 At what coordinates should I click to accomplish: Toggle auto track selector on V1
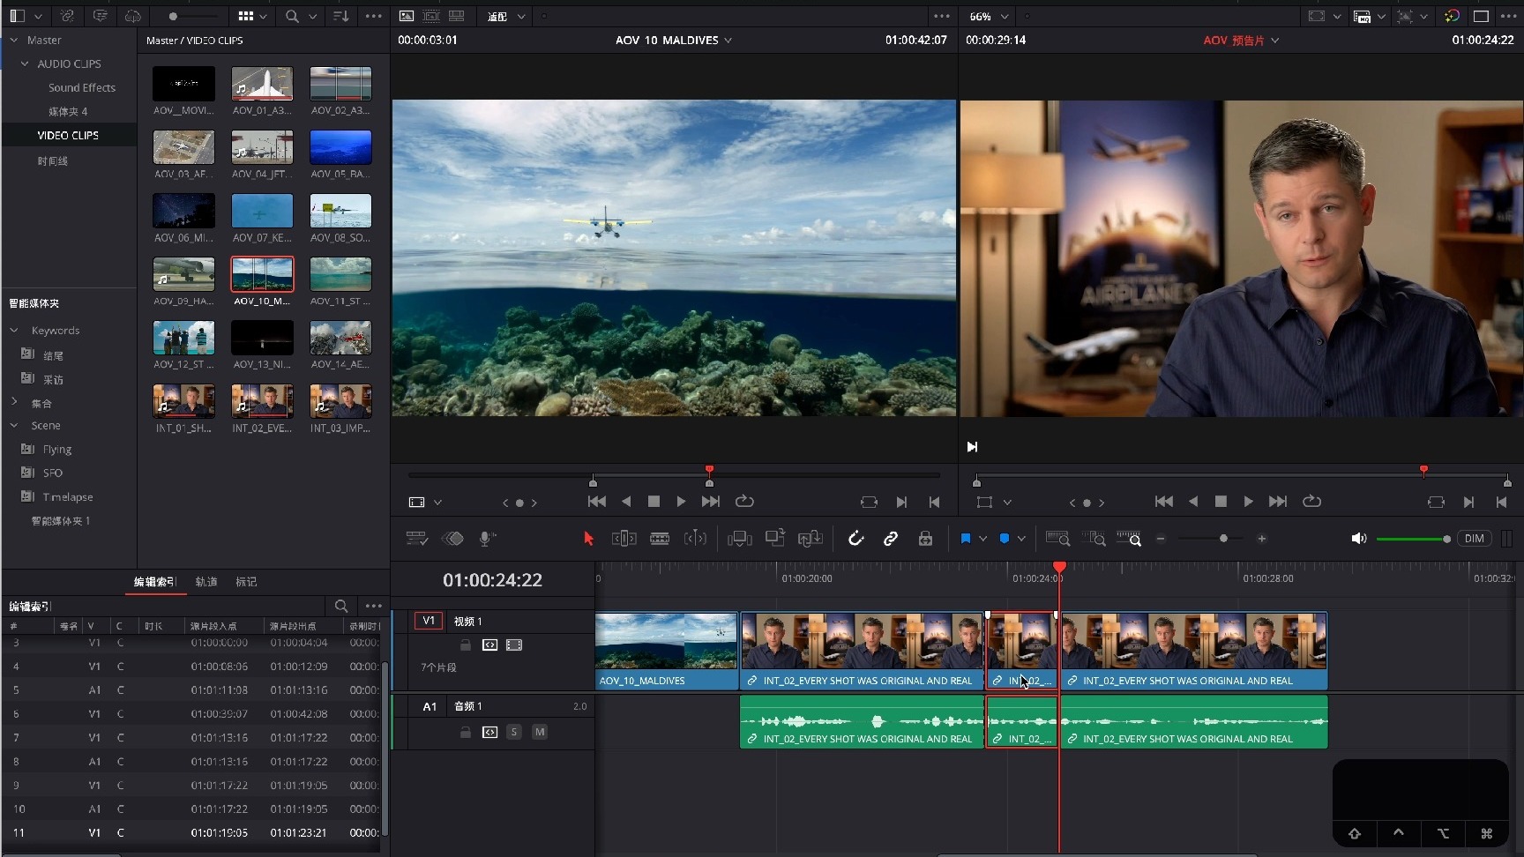point(489,645)
